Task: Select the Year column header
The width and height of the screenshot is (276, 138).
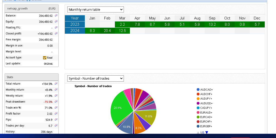Action: [x=75, y=18]
